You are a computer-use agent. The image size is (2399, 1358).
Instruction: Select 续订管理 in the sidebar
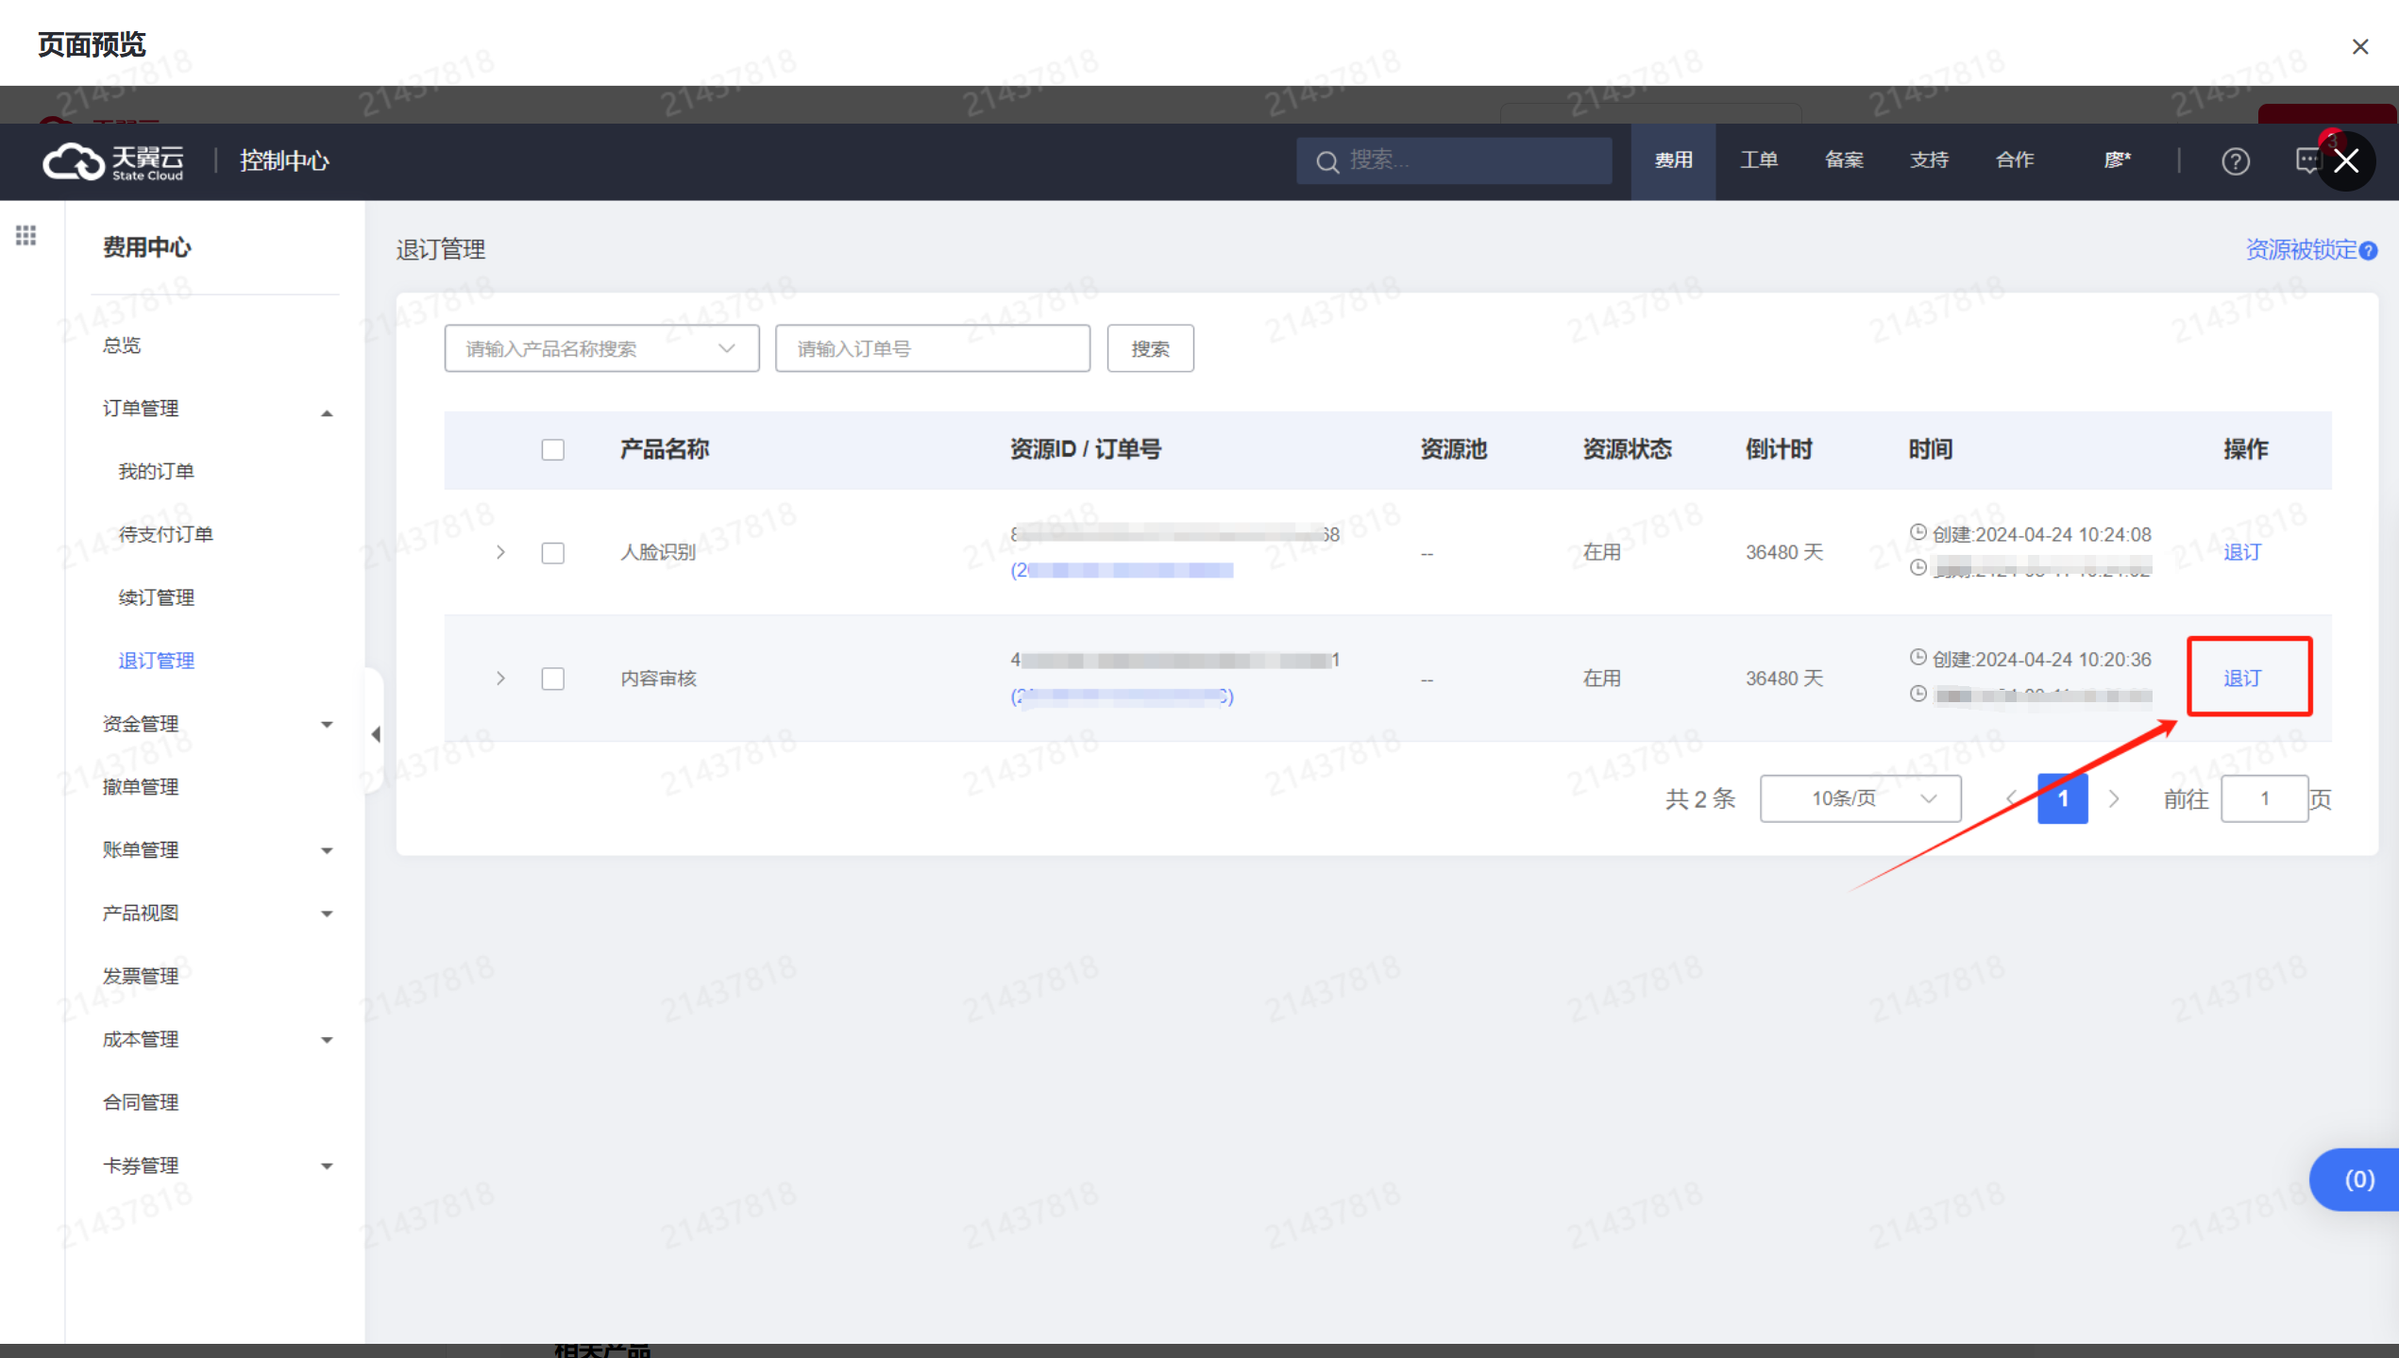pyautogui.click(x=157, y=598)
